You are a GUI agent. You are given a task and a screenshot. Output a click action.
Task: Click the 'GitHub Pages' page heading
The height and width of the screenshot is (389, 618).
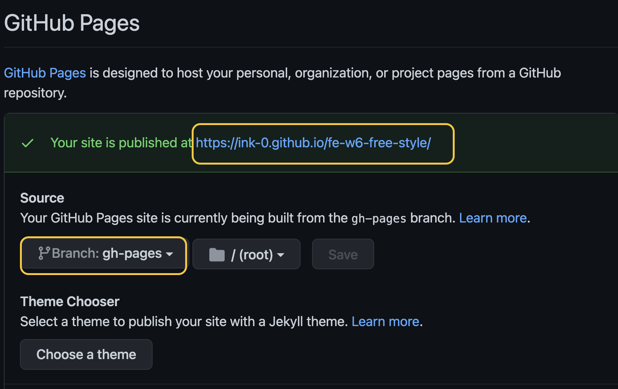[71, 23]
